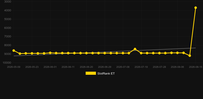Select the data point above 2026-05-23
This screenshot has width=203, height=99.
[x=32, y=53]
